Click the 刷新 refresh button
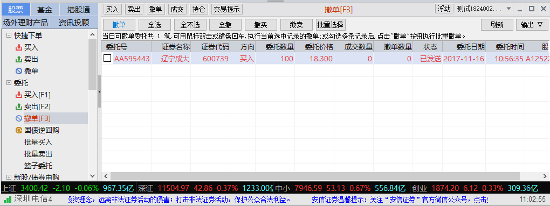550x206 pixels. (x=497, y=25)
